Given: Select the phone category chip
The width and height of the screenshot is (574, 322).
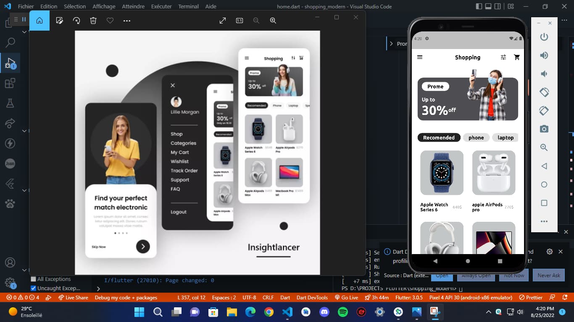Looking at the screenshot, I should pyautogui.click(x=476, y=138).
